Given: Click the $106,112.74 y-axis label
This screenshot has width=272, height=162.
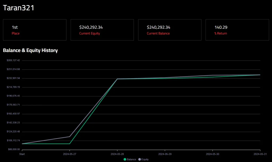Looking at the screenshot, I should 13,140.
